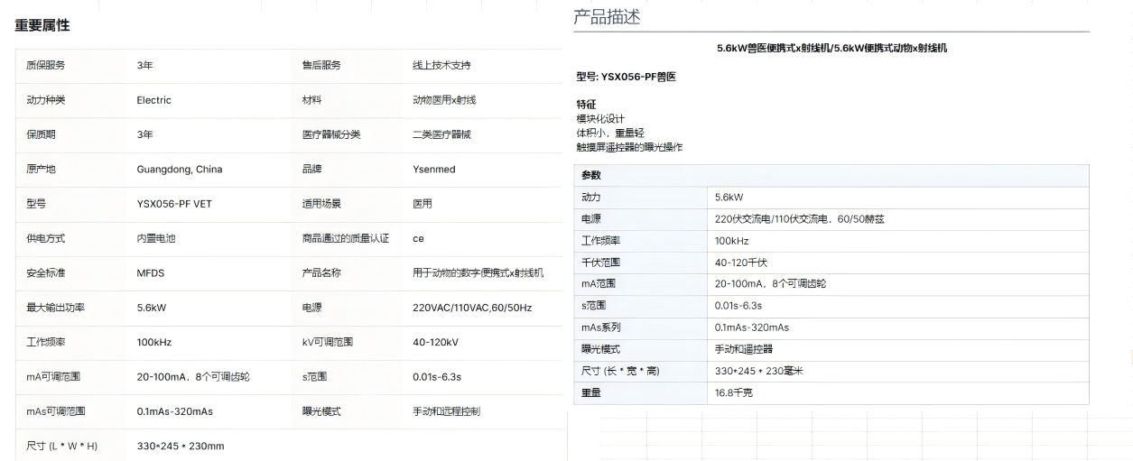Select the 16.8千克 weight value
The image size is (1133, 461).
click(734, 393)
